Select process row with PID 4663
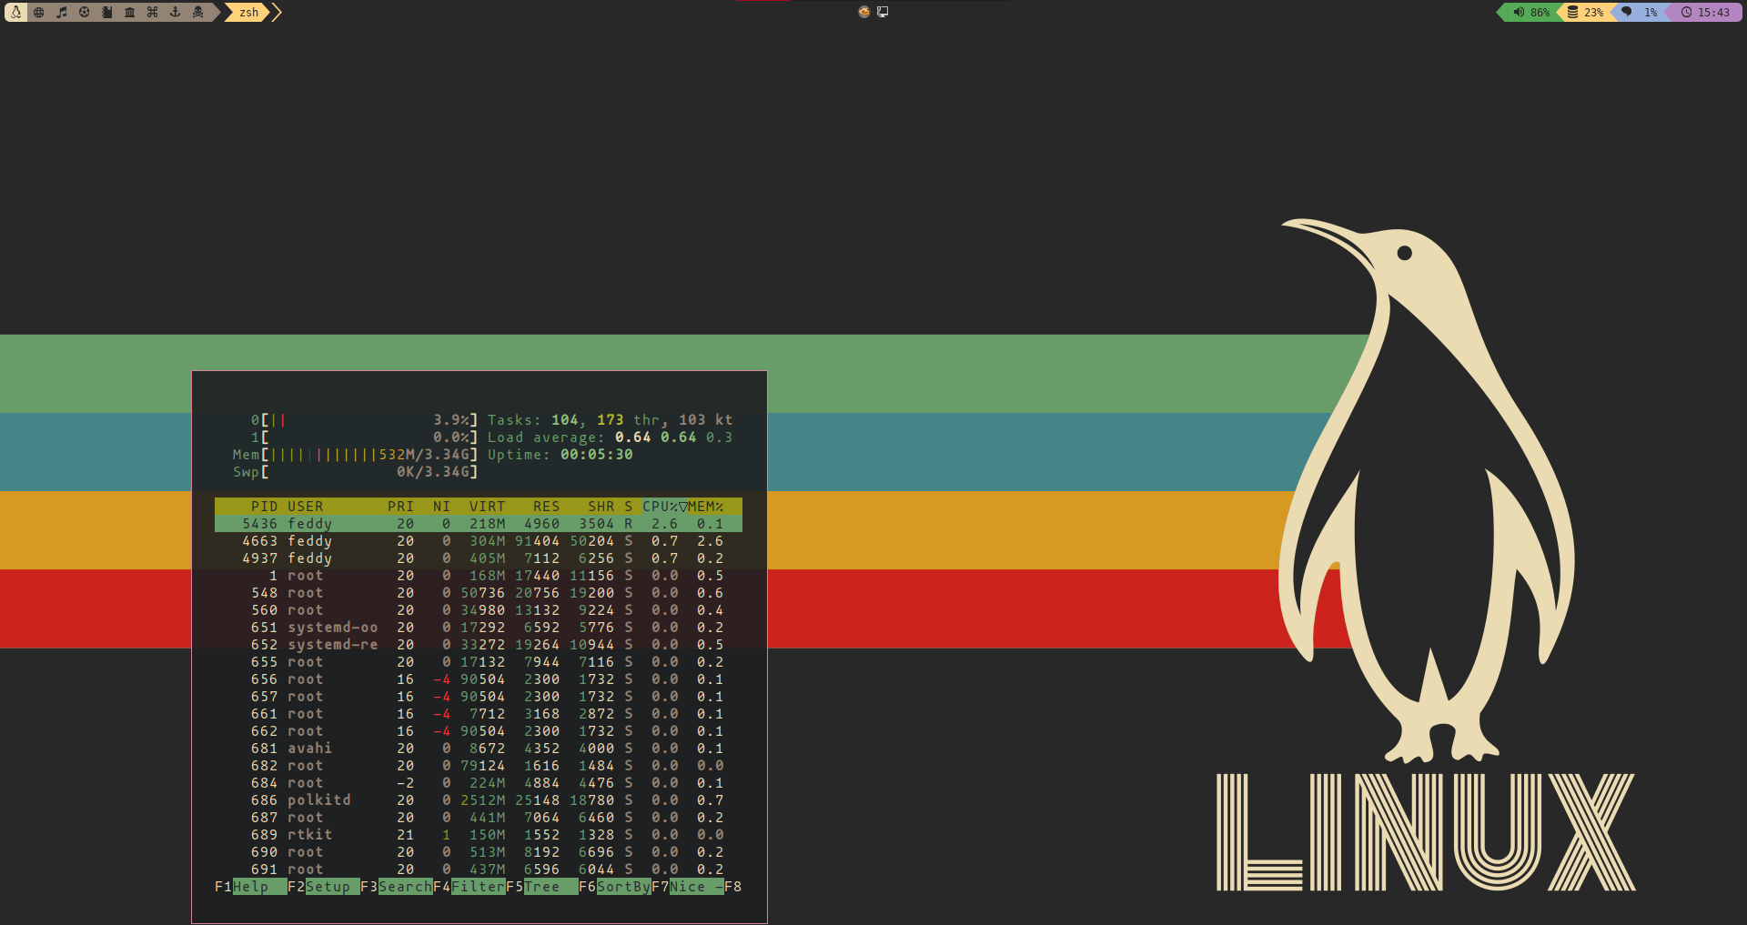This screenshot has width=1747, height=925. pos(479,541)
